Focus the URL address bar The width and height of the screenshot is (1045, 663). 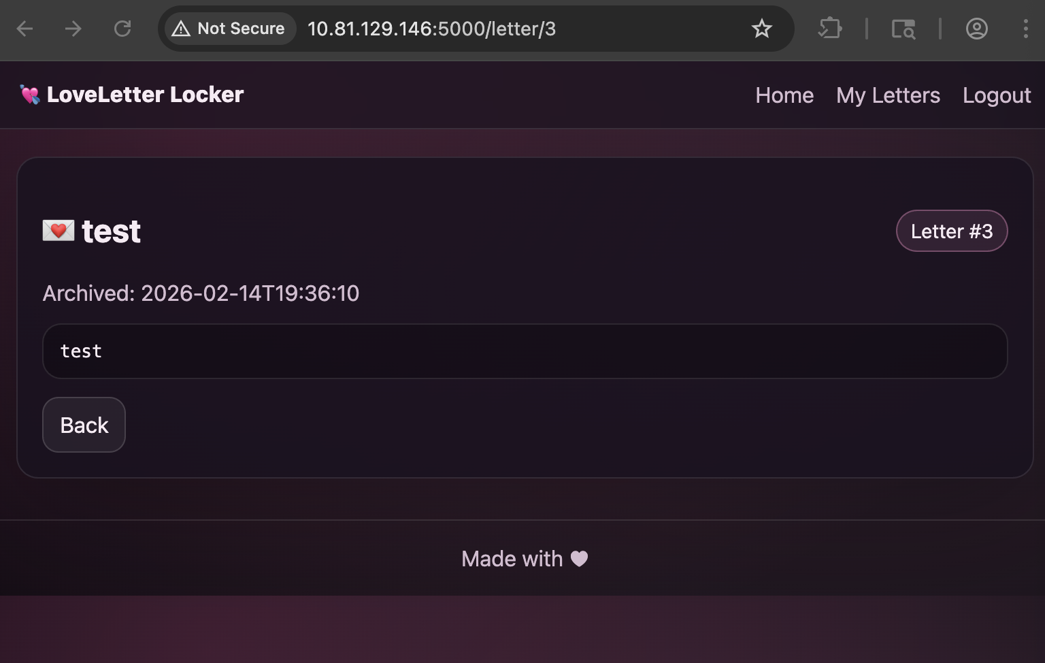click(x=476, y=29)
